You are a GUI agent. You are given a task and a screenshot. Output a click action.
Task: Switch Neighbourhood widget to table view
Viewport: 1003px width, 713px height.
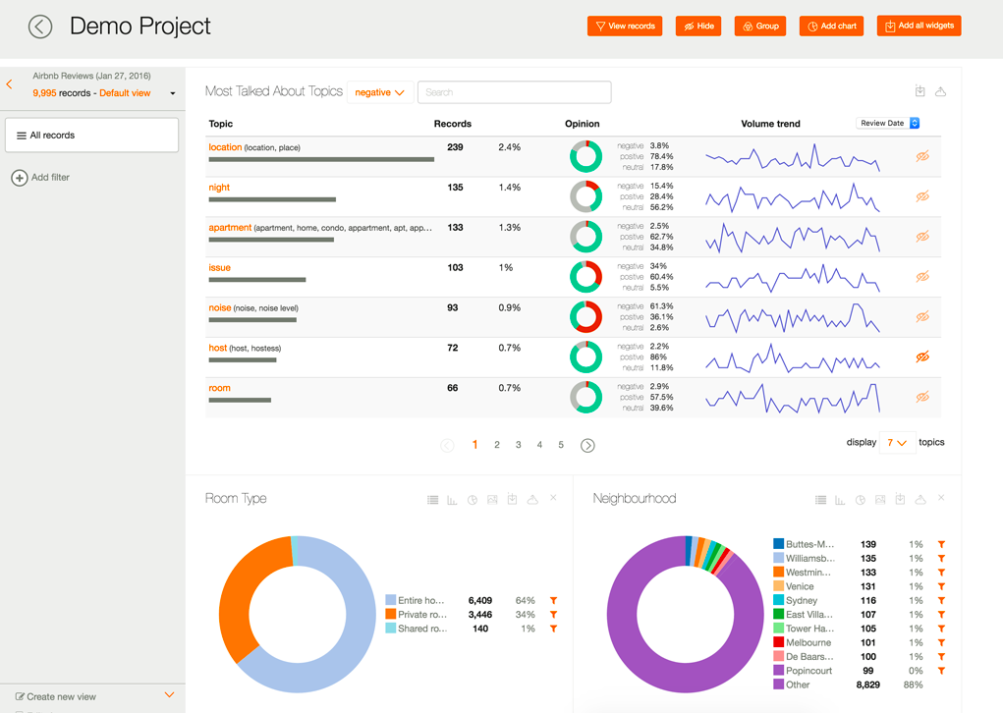(820, 500)
